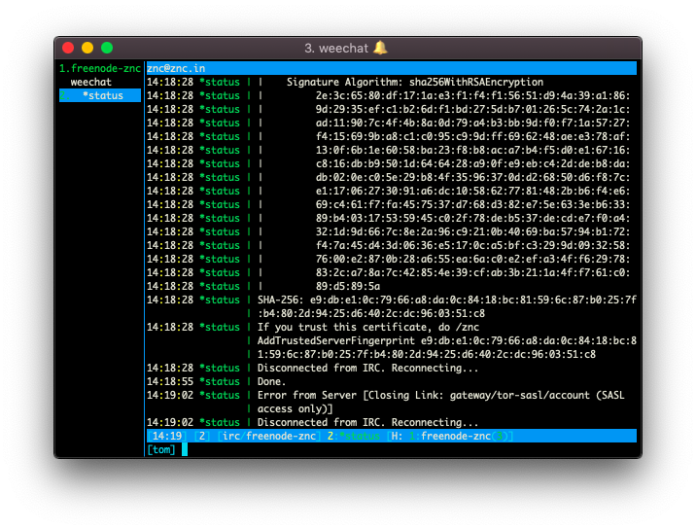The height and width of the screenshot is (530, 696).
Task: Click the AddTrustedServerFingerprint command text
Action: pyautogui.click(x=335, y=341)
